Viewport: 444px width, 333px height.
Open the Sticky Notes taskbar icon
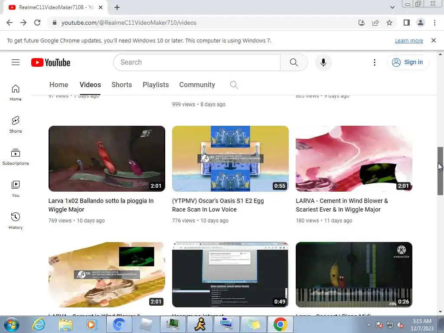pos(253,324)
